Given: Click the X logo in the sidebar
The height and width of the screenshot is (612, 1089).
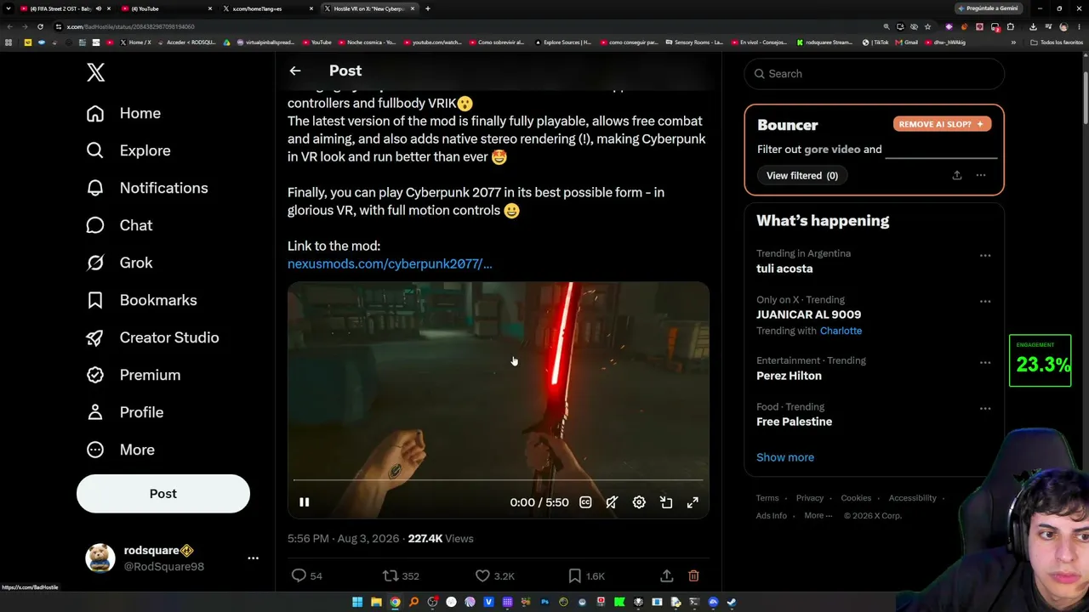Looking at the screenshot, I should pos(95,72).
